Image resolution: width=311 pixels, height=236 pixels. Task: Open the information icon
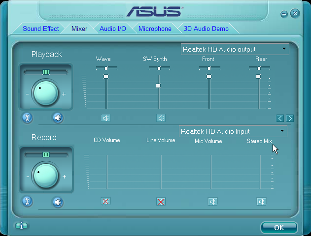21,226
